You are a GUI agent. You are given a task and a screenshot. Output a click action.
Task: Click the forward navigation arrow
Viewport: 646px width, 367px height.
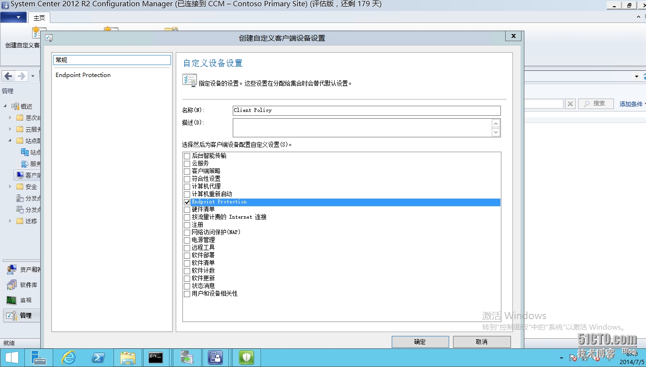coord(21,76)
